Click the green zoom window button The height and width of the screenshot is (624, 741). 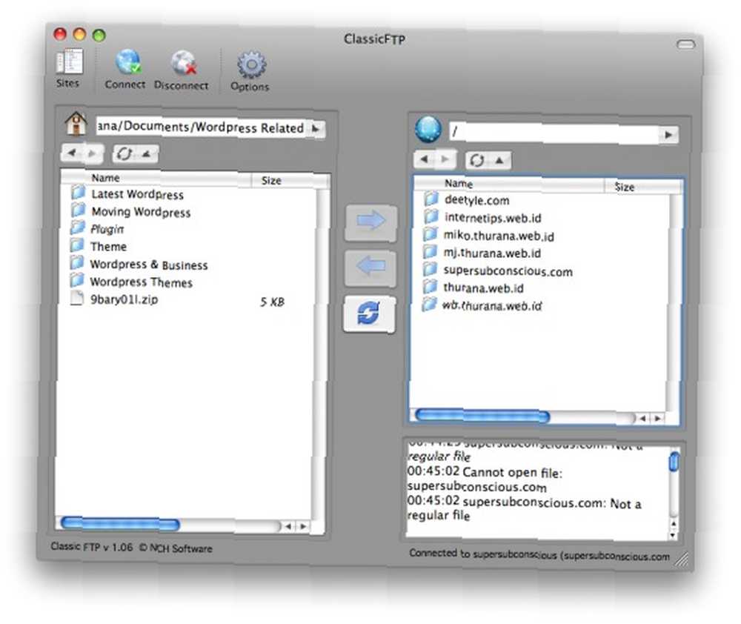click(x=99, y=35)
